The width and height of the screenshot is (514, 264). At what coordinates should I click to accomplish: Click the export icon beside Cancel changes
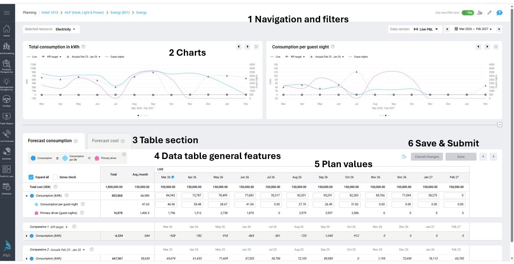tap(404, 157)
